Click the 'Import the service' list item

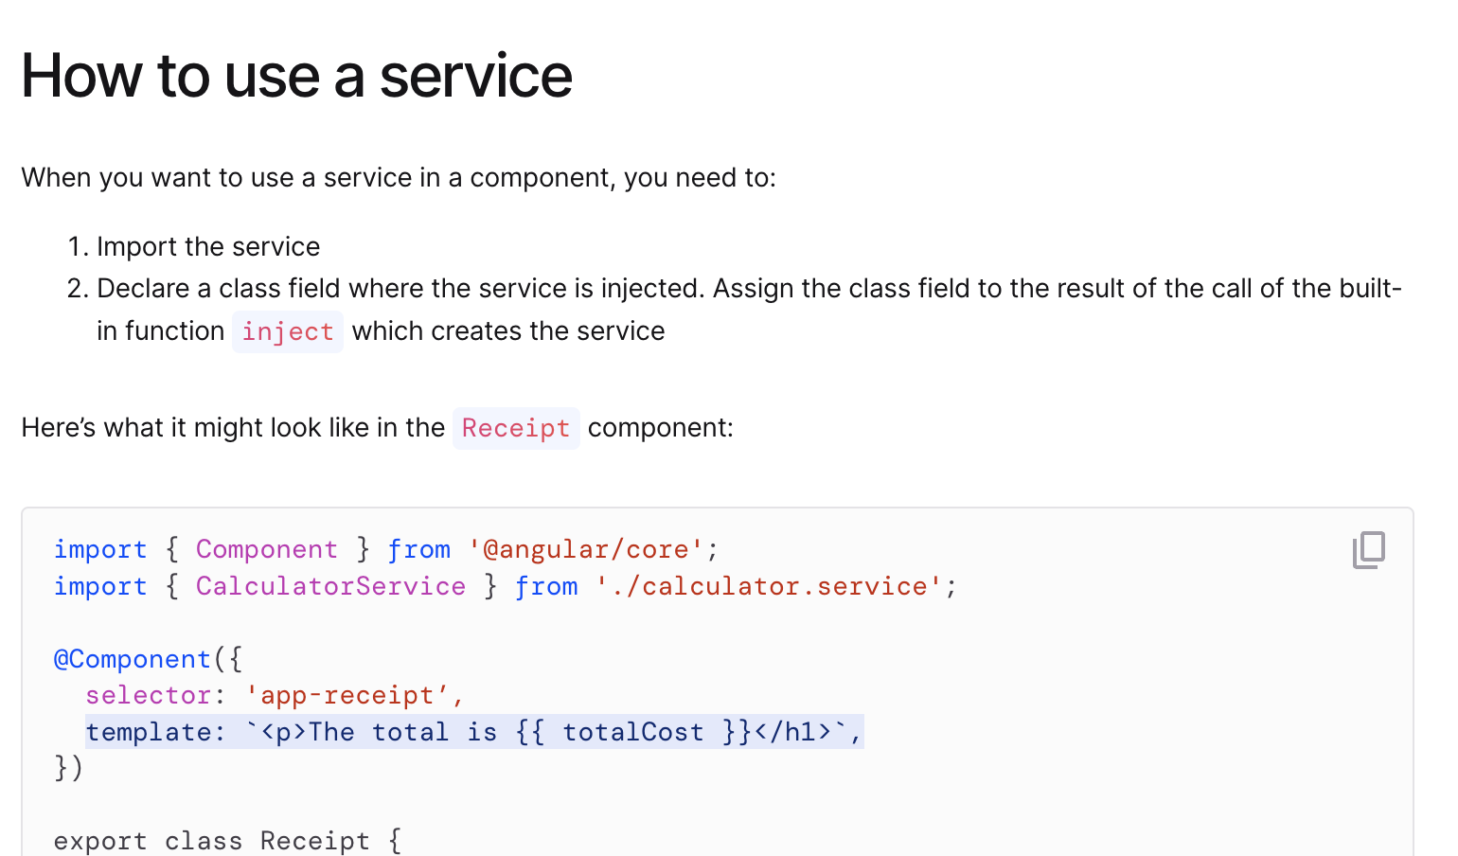pyautogui.click(x=207, y=246)
